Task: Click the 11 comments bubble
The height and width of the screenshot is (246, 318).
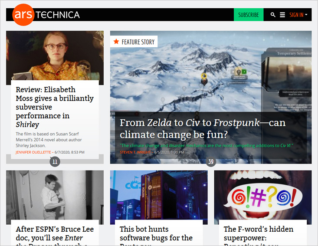Action: click(x=55, y=162)
